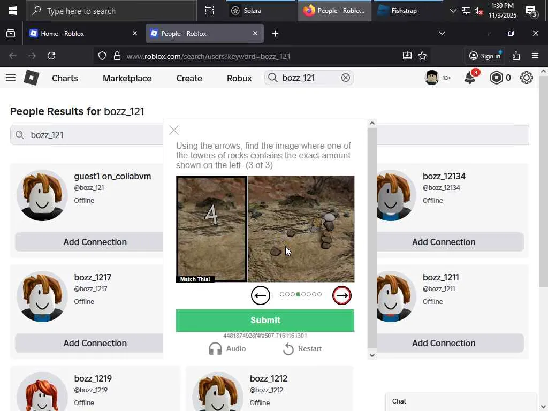Click the browser URL address bar
Image resolution: width=548 pixels, height=411 pixels.
(x=261, y=56)
